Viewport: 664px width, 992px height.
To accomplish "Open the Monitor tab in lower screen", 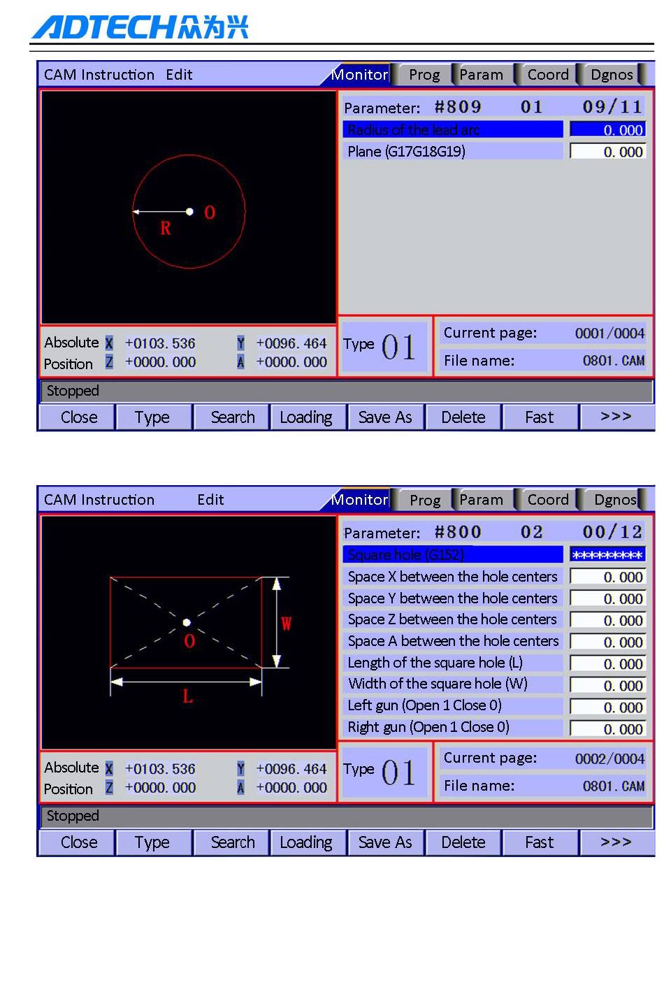I will pyautogui.click(x=359, y=500).
